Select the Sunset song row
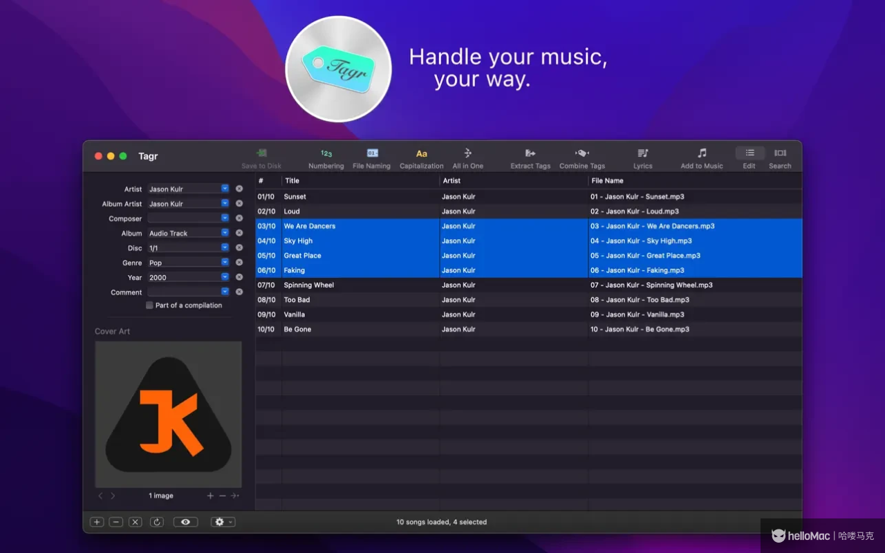The width and height of the screenshot is (885, 553). pos(528,196)
